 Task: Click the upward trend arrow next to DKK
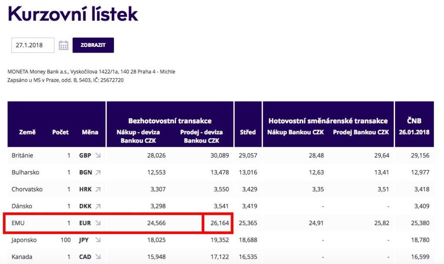pos(98,206)
